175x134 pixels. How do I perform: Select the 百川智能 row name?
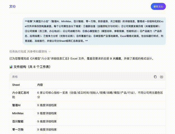pyautogui.click(x=18, y=121)
